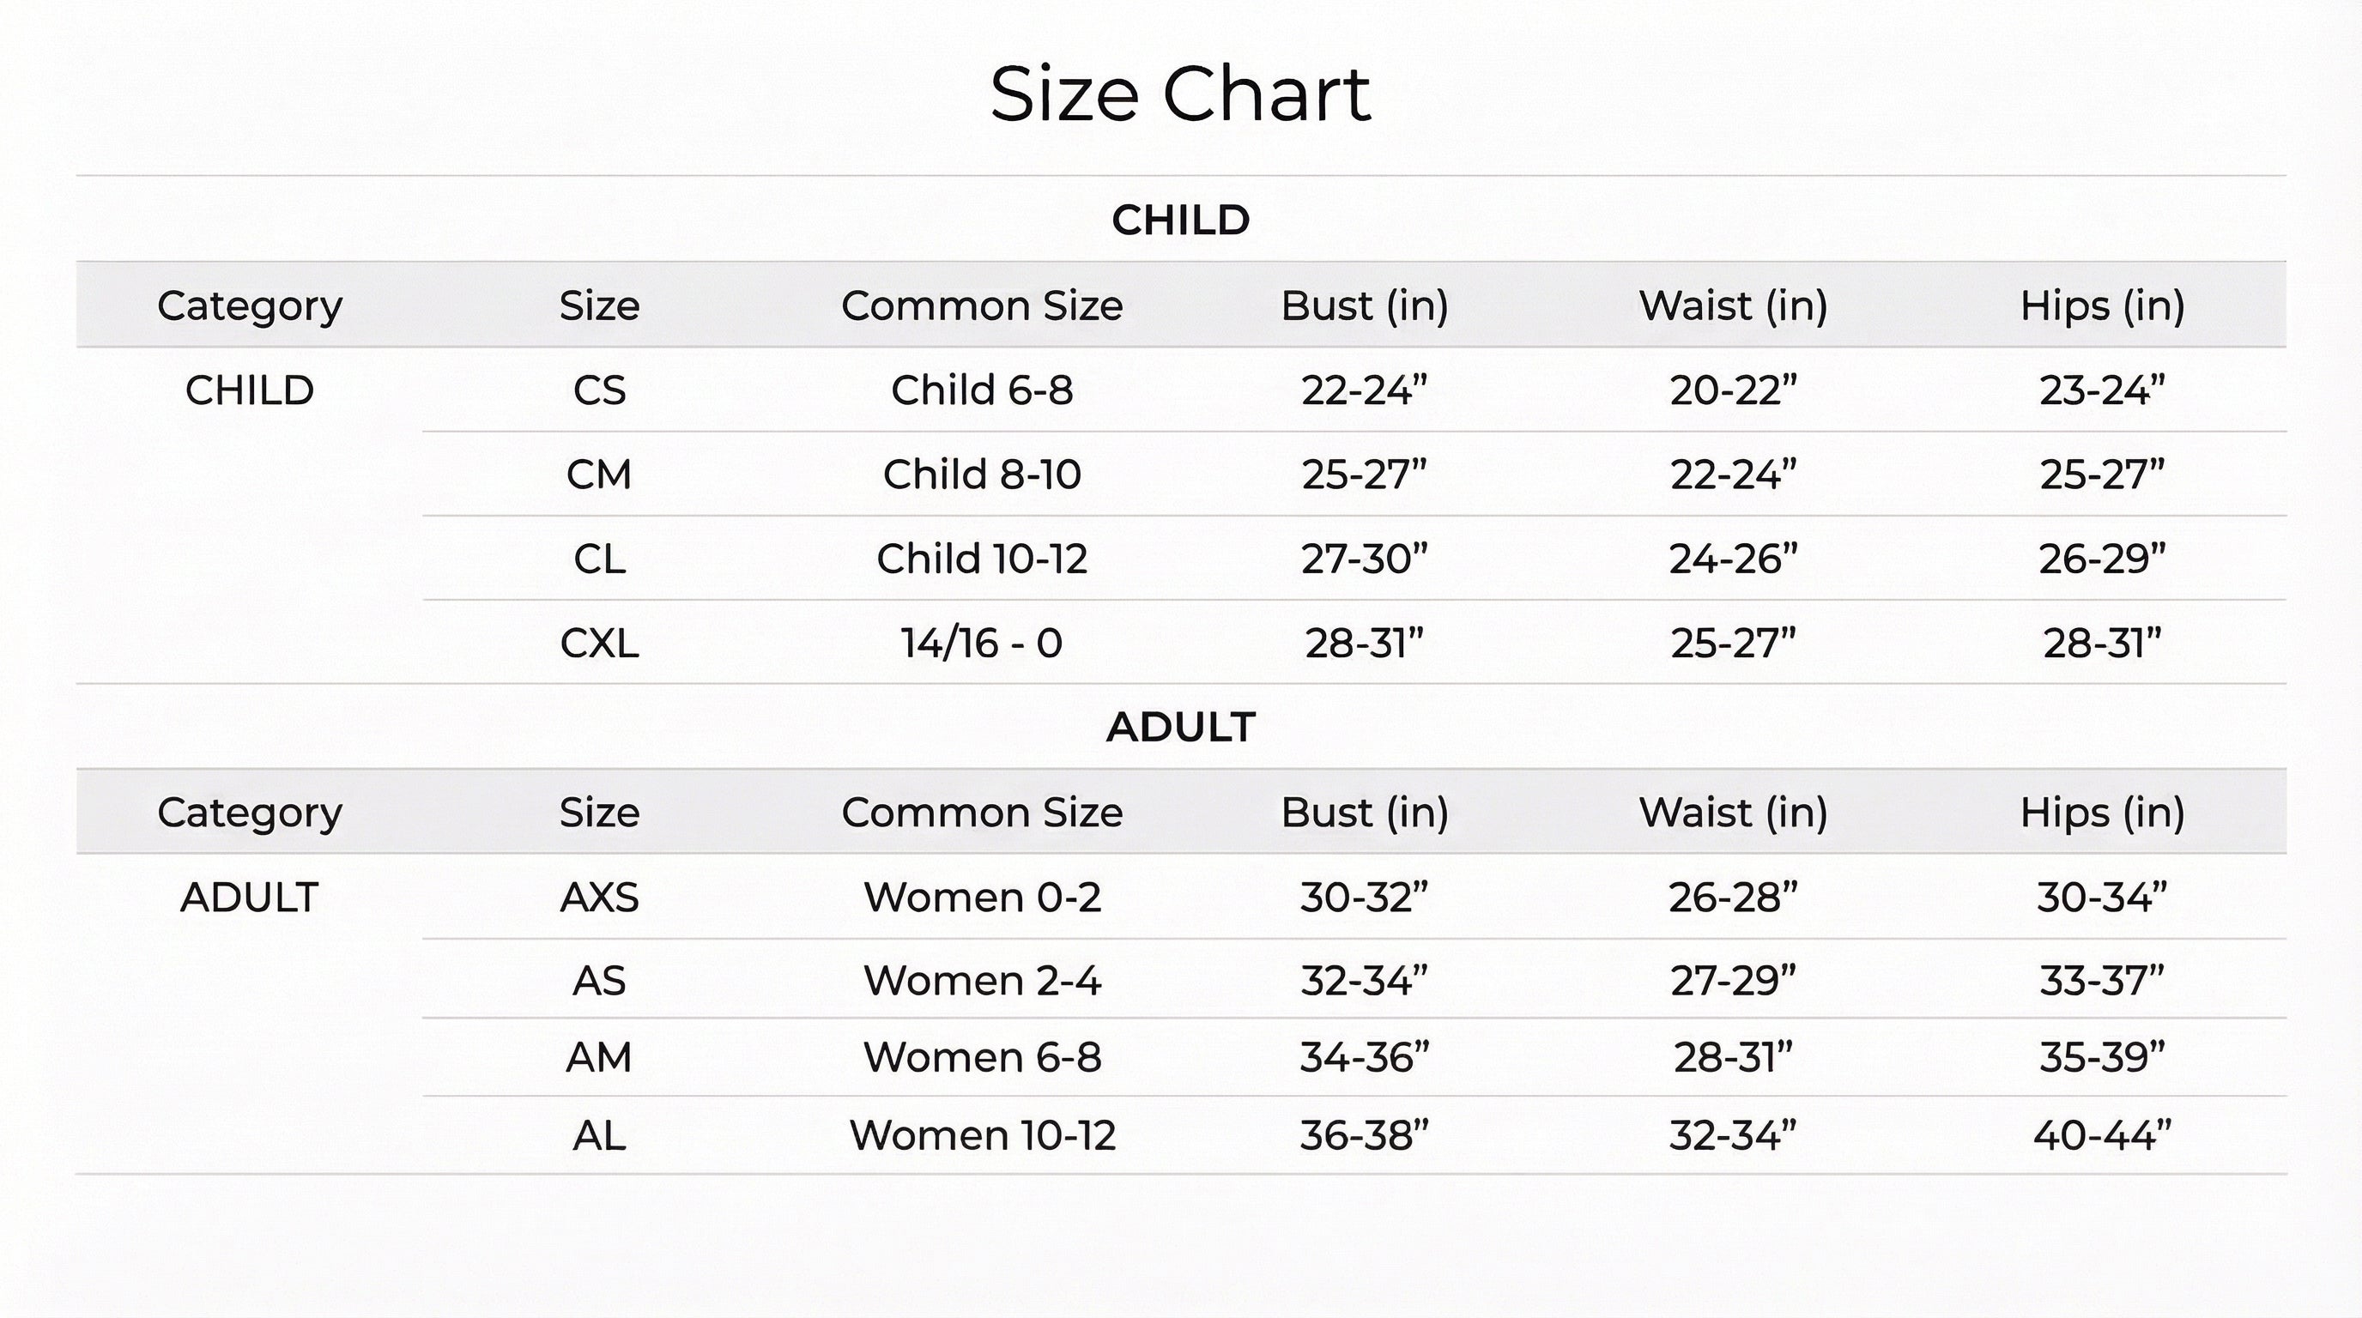Click the 36-38” bust measurement
This screenshot has height=1318, width=2362.
coord(1365,1135)
